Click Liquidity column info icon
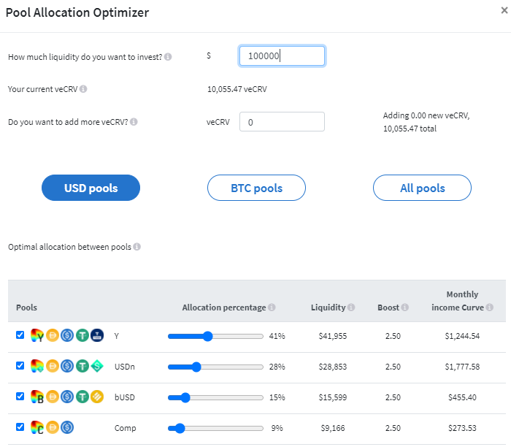This screenshot has height=447, width=511. pyautogui.click(x=351, y=307)
